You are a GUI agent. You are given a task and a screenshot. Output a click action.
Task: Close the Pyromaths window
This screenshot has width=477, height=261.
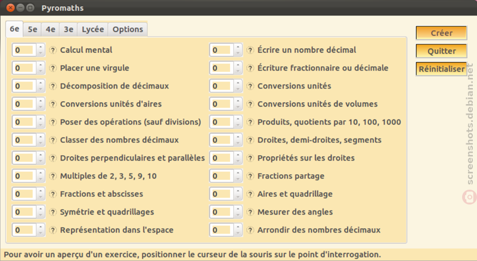click(x=11, y=8)
